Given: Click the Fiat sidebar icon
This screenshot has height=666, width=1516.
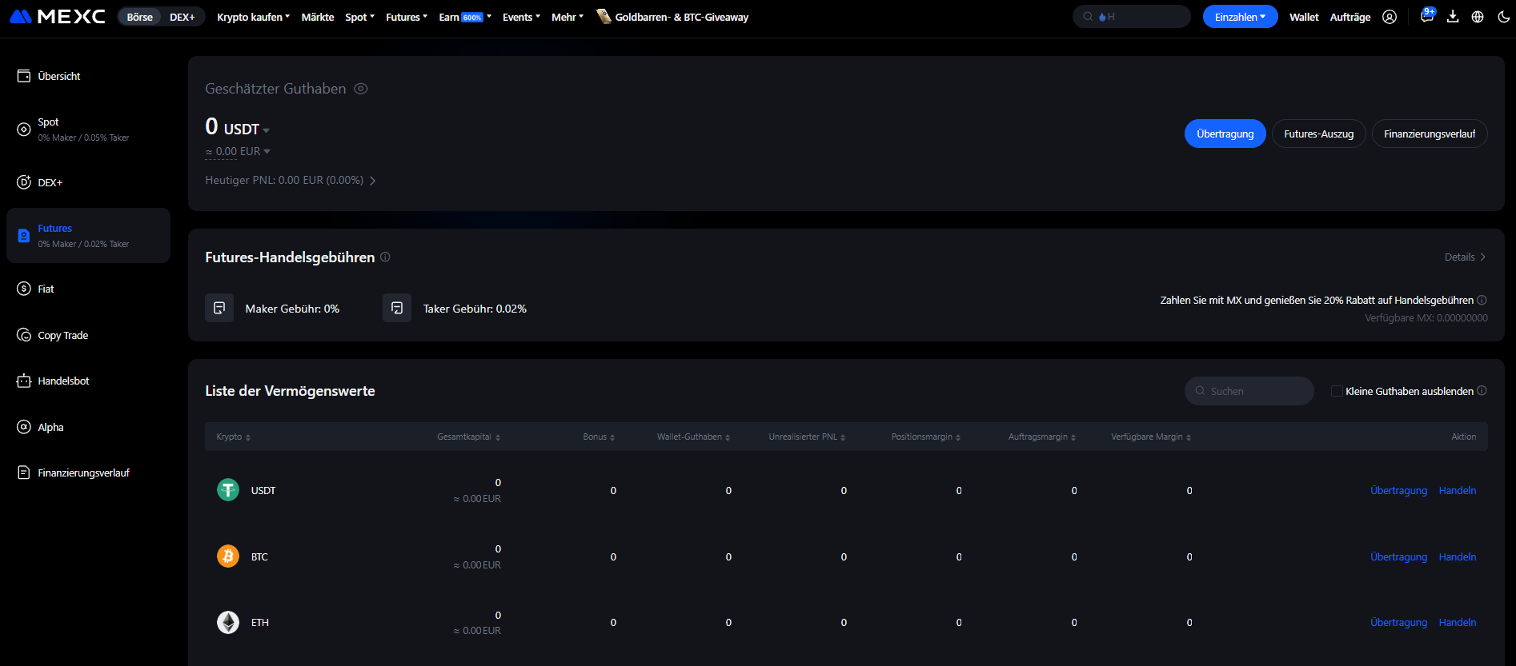Looking at the screenshot, I should click(x=24, y=289).
